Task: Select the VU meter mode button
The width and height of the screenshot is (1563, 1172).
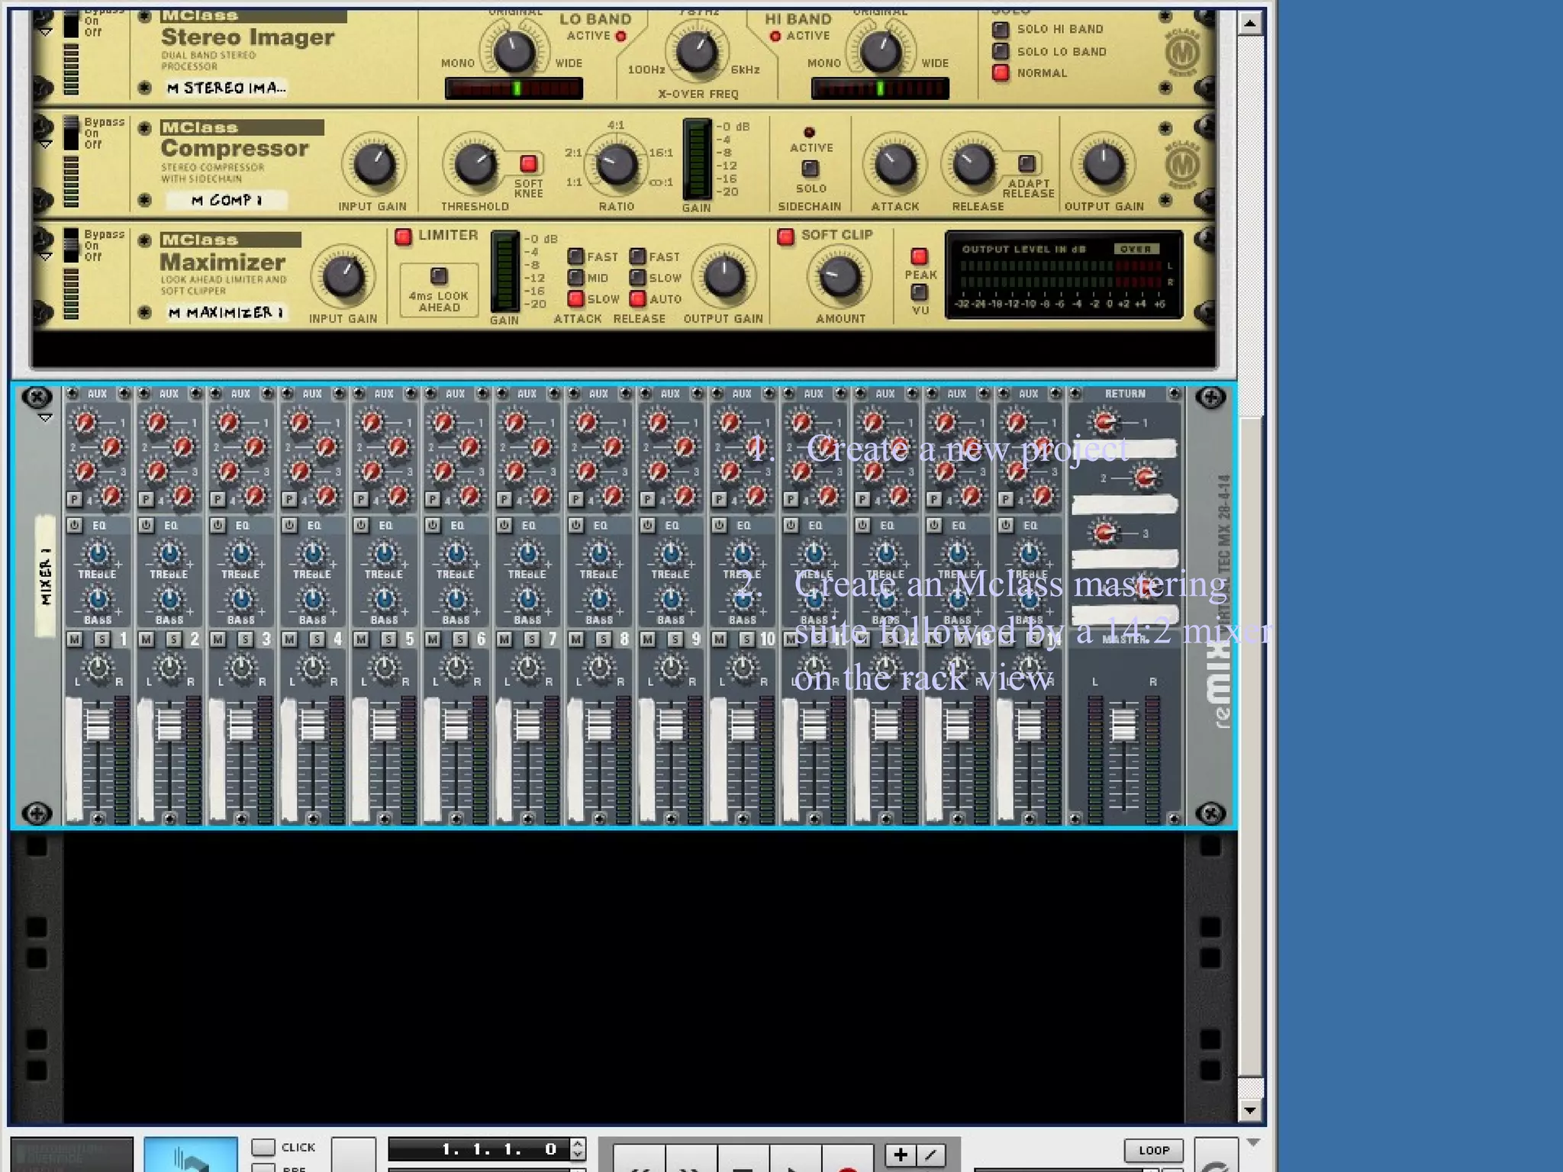Action: coord(920,291)
